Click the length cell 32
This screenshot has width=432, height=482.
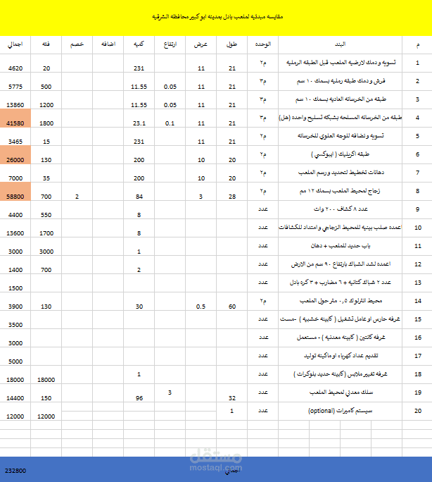(232, 393)
